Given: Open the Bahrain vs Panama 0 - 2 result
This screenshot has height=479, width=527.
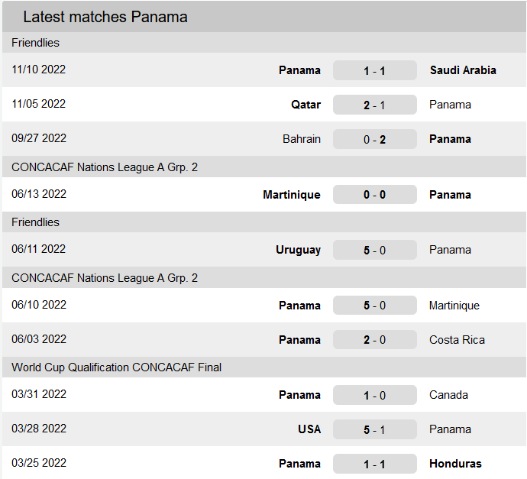Looking at the screenshot, I should coord(374,139).
